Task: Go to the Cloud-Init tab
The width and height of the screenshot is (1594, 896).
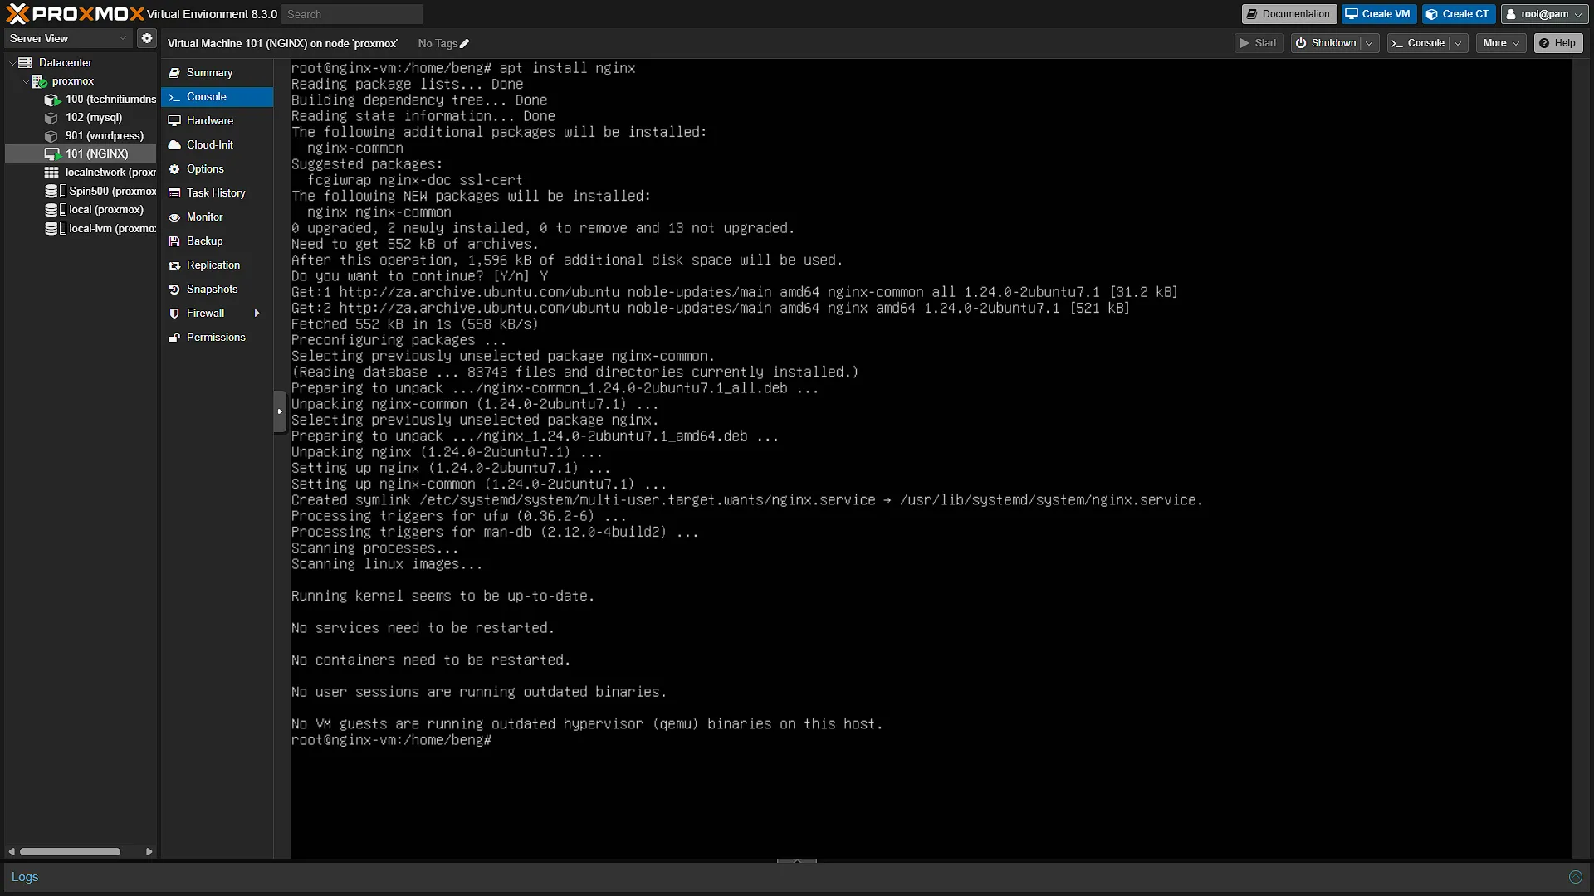Action: tap(218, 145)
